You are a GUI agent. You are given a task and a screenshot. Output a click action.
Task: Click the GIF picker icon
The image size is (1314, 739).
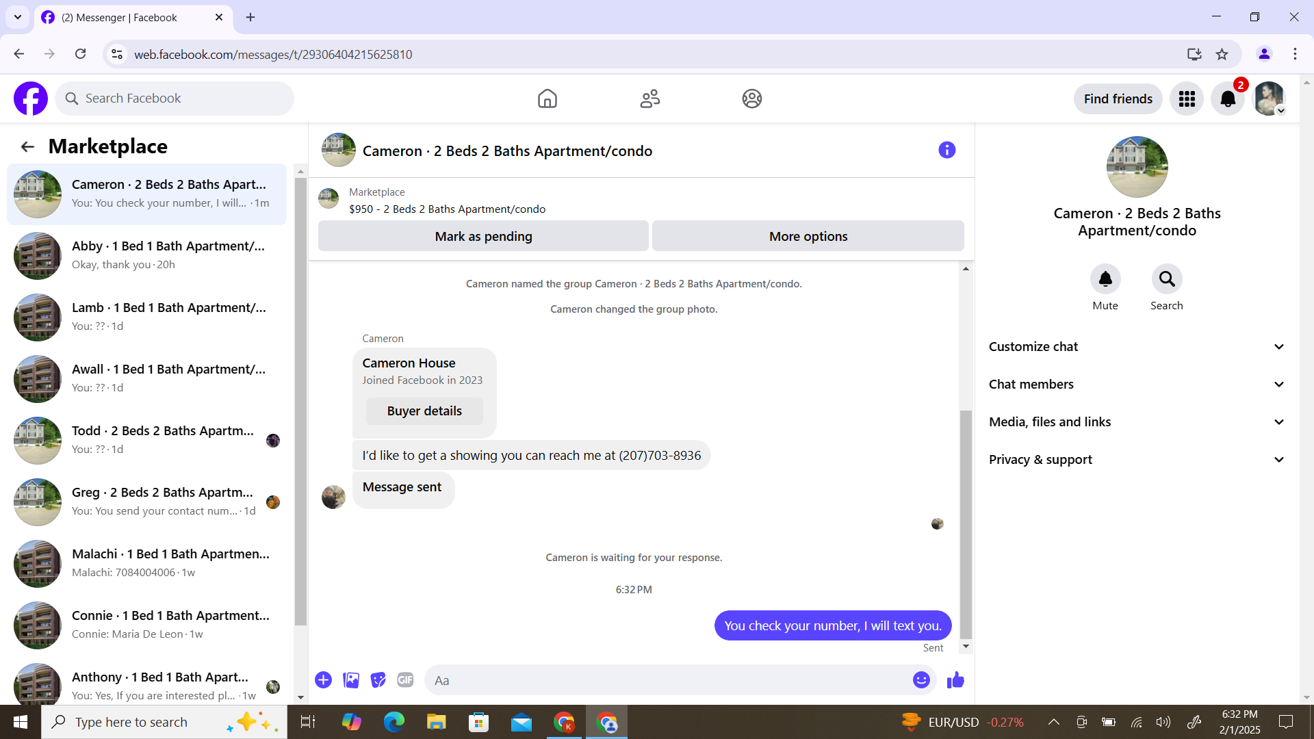(405, 680)
